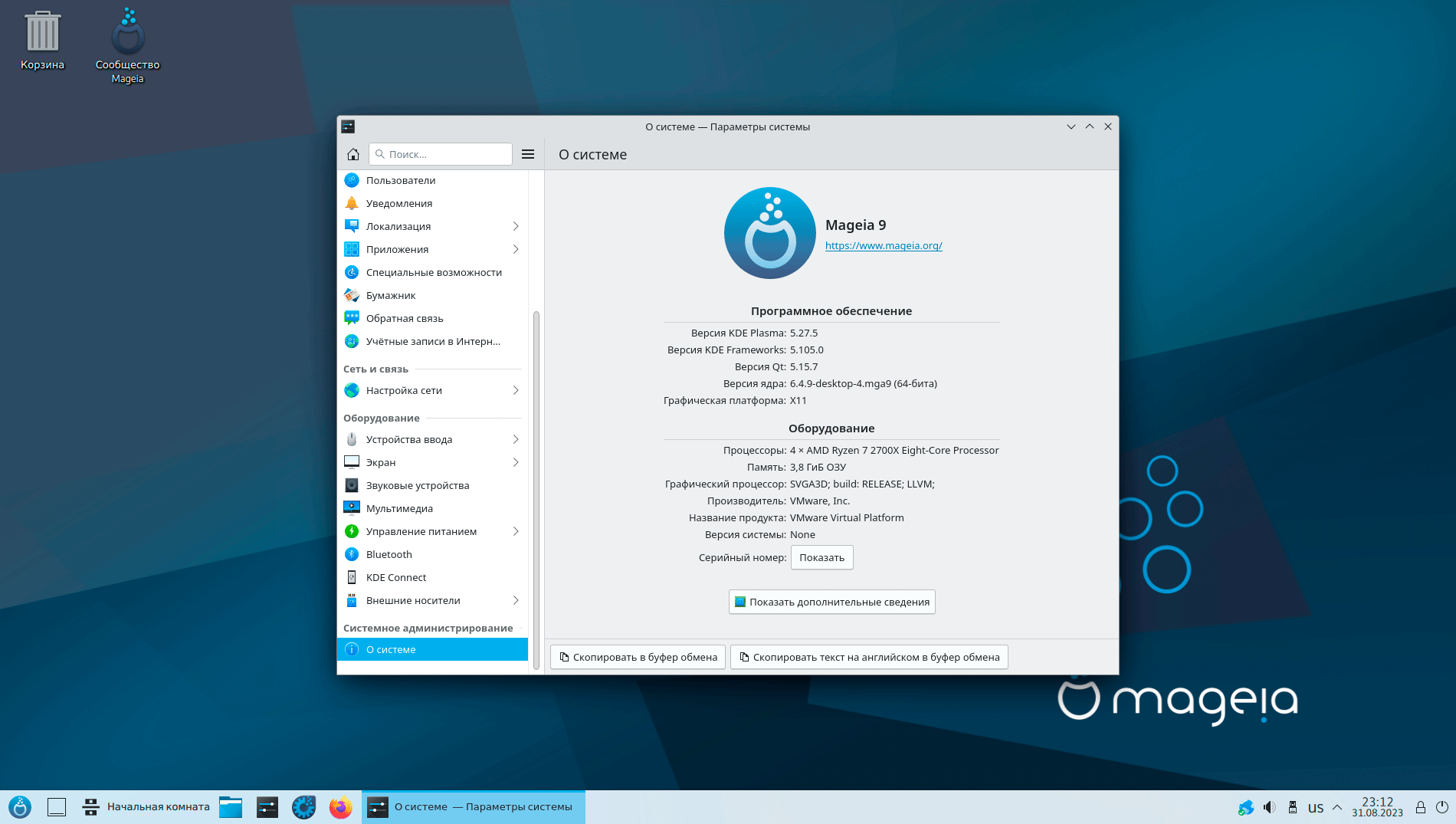1456x824 pixels.
Task: Open the file manager in taskbar
Action: [x=231, y=807]
